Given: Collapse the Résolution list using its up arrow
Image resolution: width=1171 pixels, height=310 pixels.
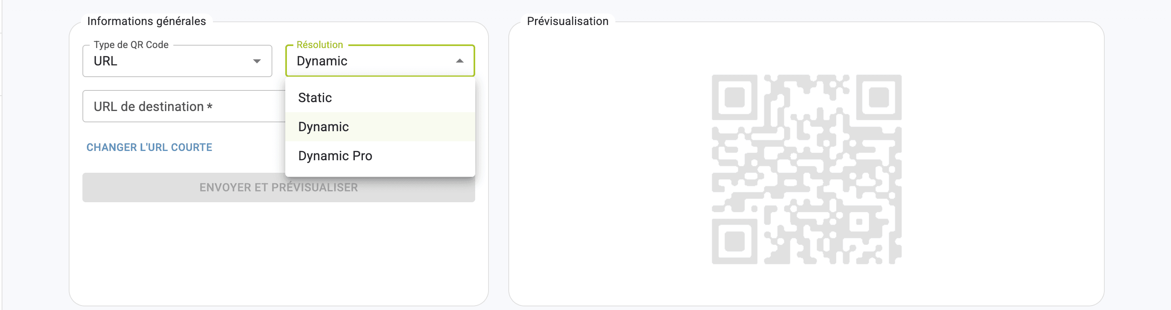Looking at the screenshot, I should (459, 61).
